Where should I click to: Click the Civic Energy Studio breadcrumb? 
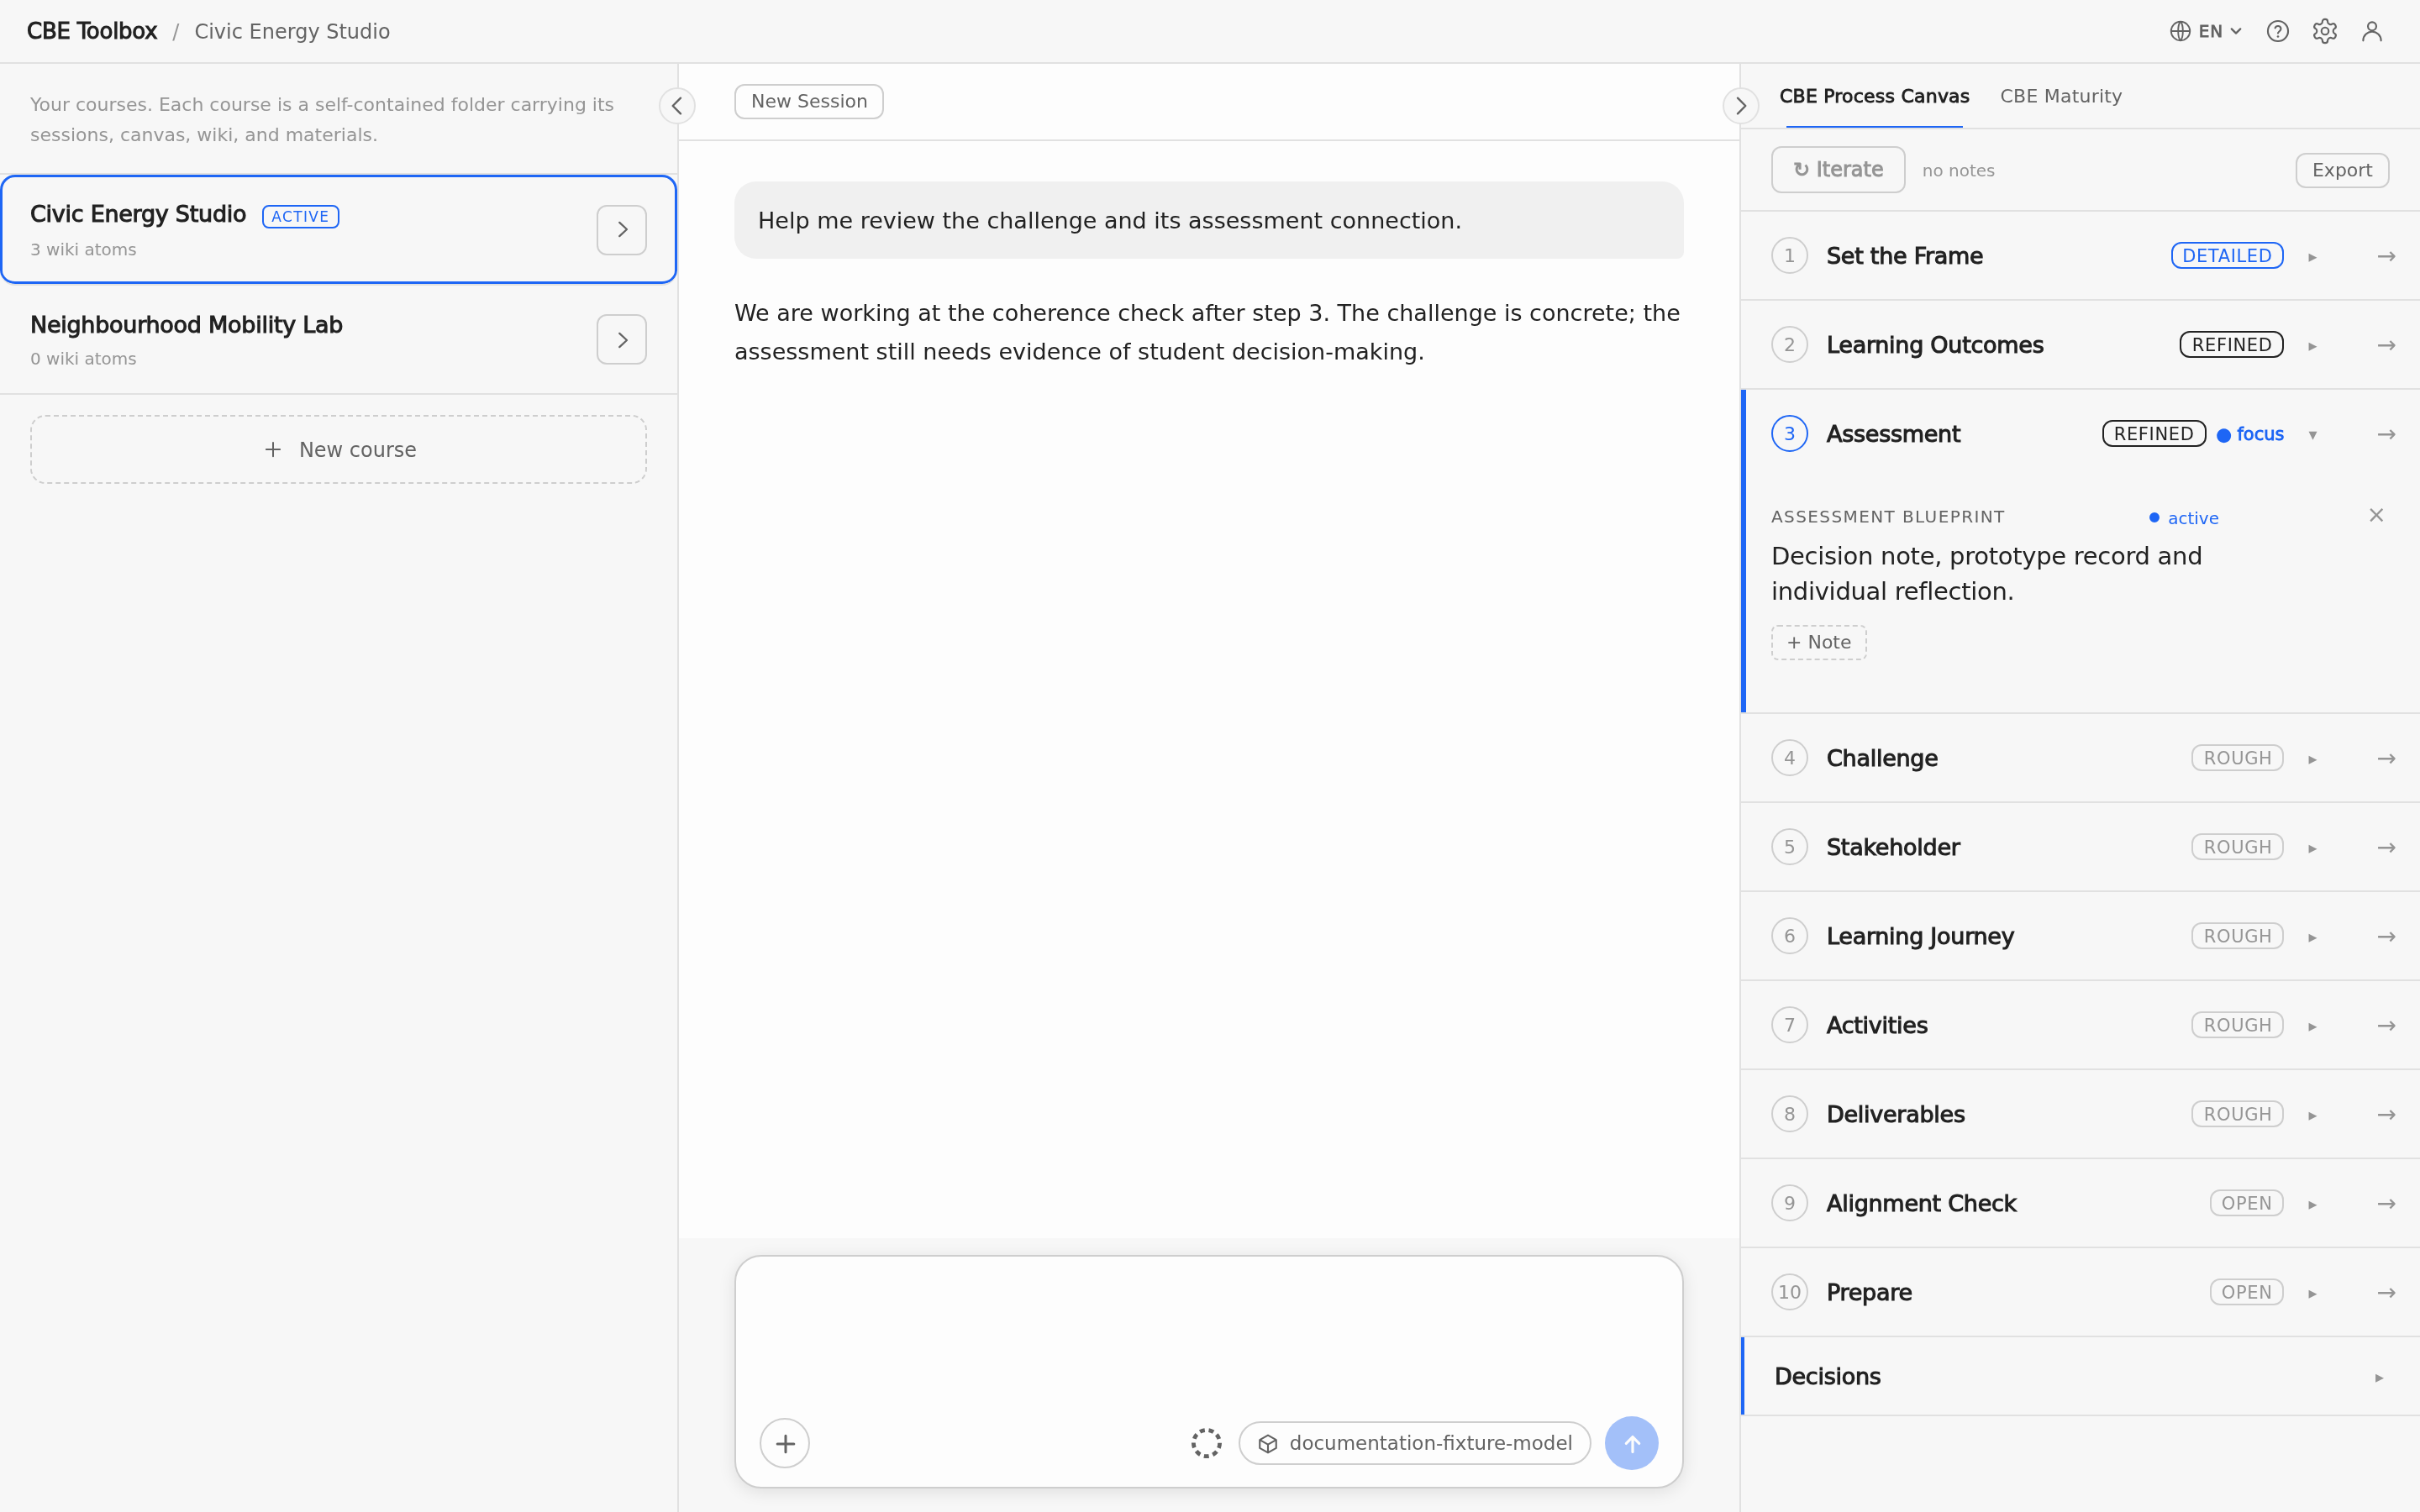click(x=292, y=31)
